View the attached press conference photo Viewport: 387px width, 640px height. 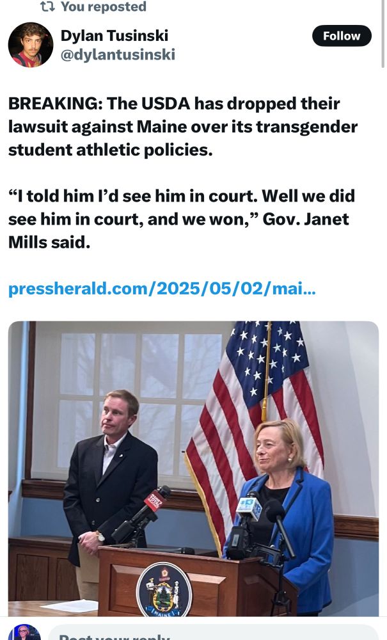point(193,468)
